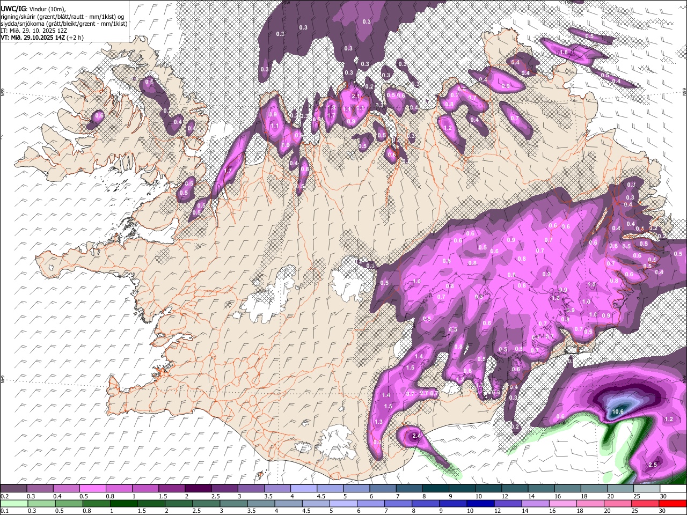Click the '0.1' label on the green rain scale
Screen dimensions: 687x515
coord(5,511)
